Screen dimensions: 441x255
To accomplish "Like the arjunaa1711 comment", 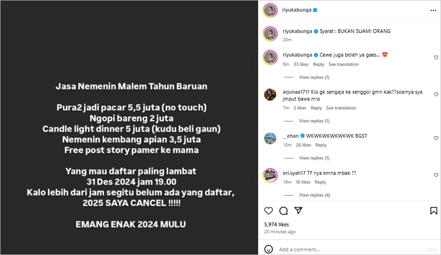I will (436, 94).
